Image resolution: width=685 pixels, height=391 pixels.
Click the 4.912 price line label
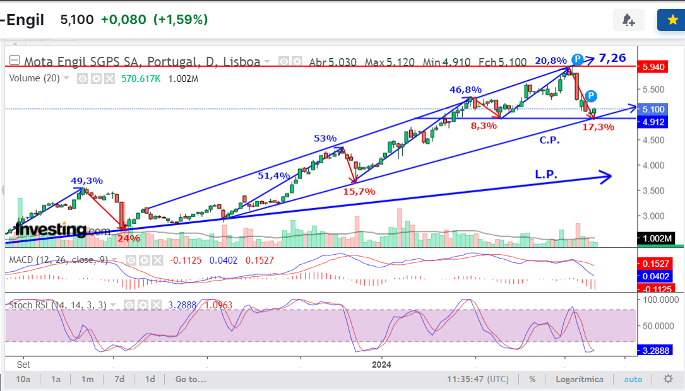click(653, 122)
